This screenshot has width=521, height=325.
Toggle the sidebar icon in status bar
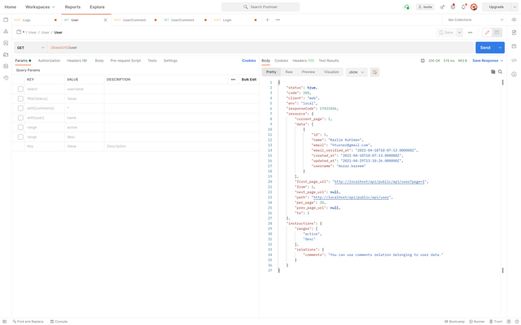[5, 322]
